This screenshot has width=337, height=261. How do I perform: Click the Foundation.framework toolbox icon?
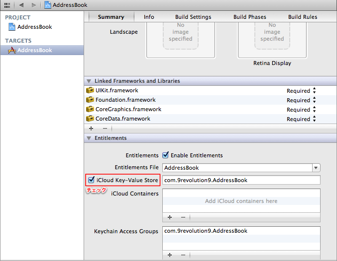(90, 100)
